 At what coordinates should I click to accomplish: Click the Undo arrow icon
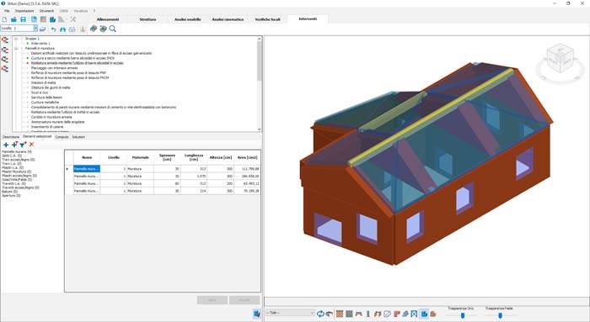pos(53,29)
